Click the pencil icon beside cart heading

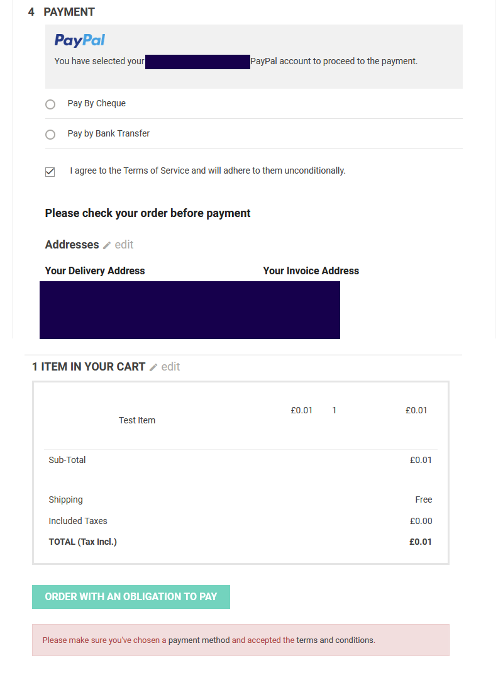[153, 367]
